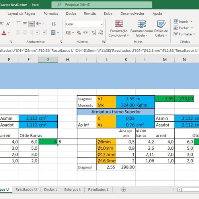Switch to the Esforços L sheet

[72, 189]
